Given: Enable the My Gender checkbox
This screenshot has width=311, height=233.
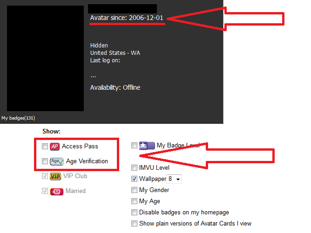Looking at the screenshot, I should (x=134, y=190).
